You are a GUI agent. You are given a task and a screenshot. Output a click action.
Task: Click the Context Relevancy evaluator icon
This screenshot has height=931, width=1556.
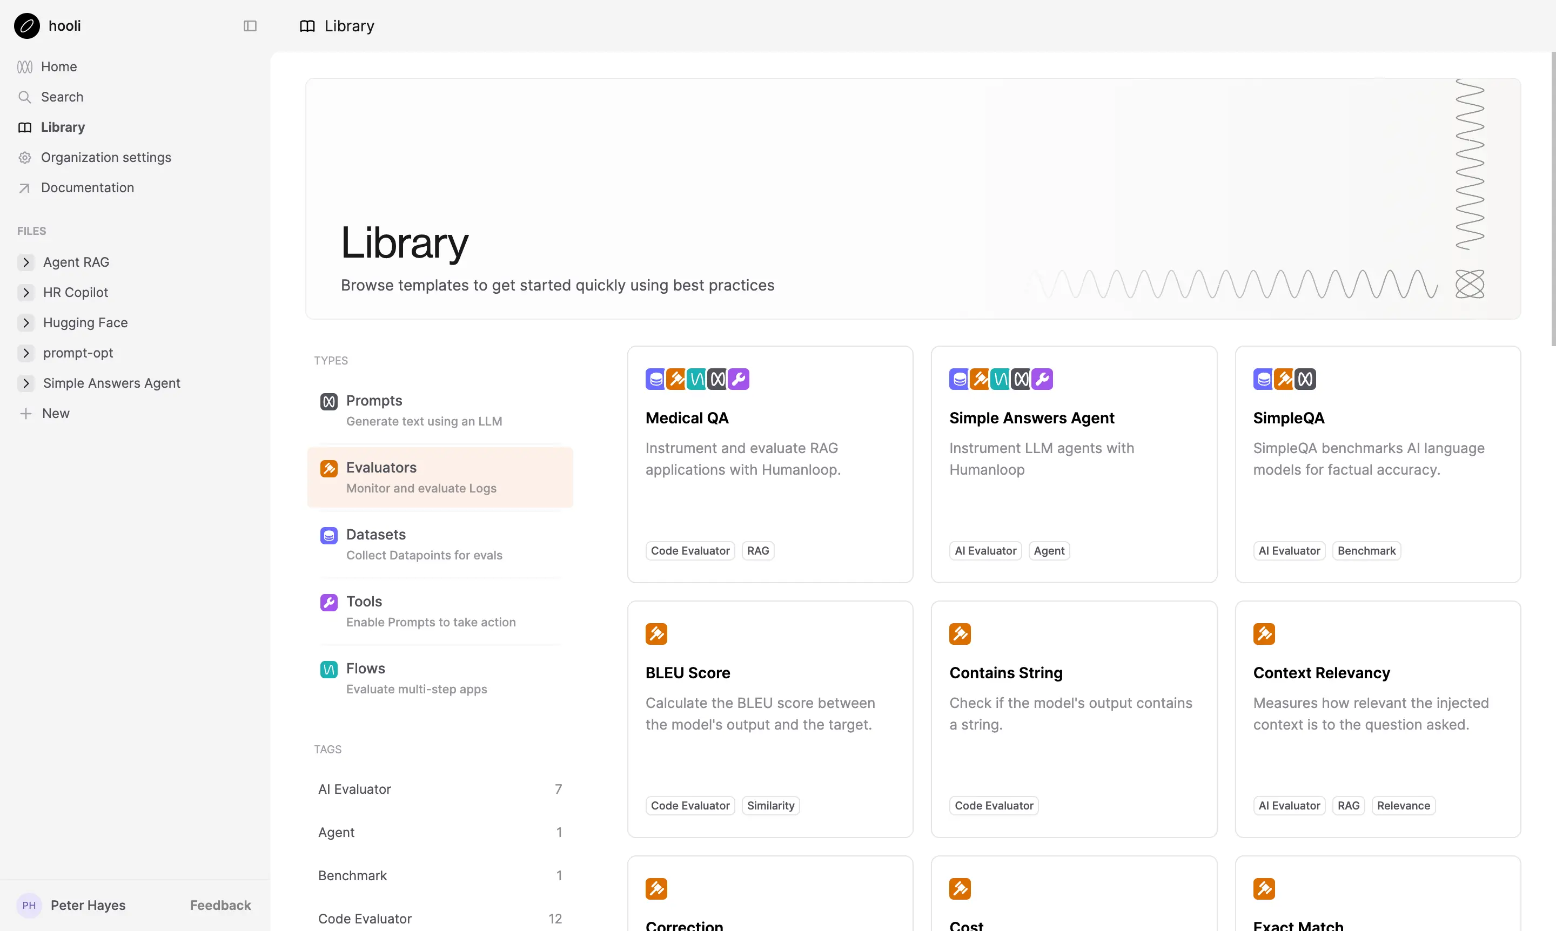point(1264,633)
